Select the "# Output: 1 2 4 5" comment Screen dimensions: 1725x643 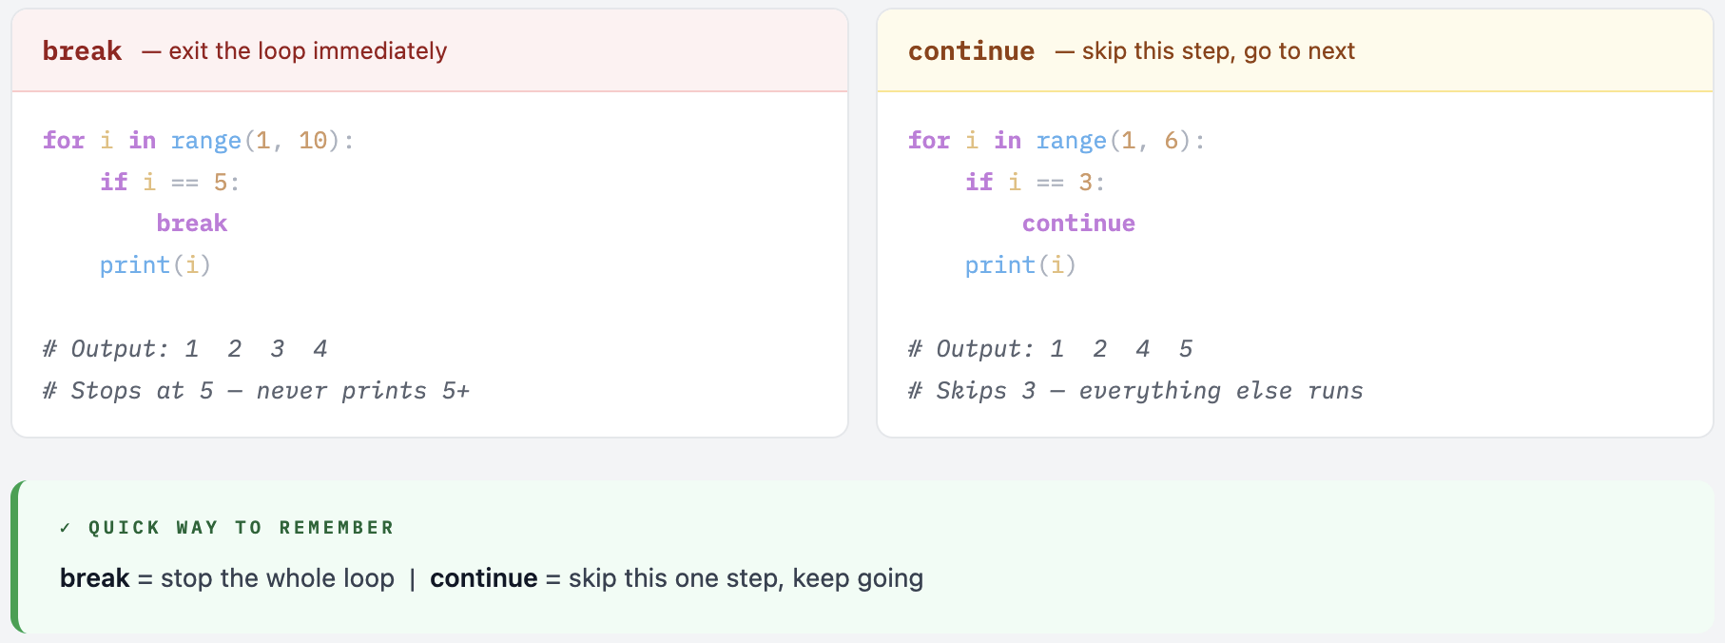pos(1050,349)
